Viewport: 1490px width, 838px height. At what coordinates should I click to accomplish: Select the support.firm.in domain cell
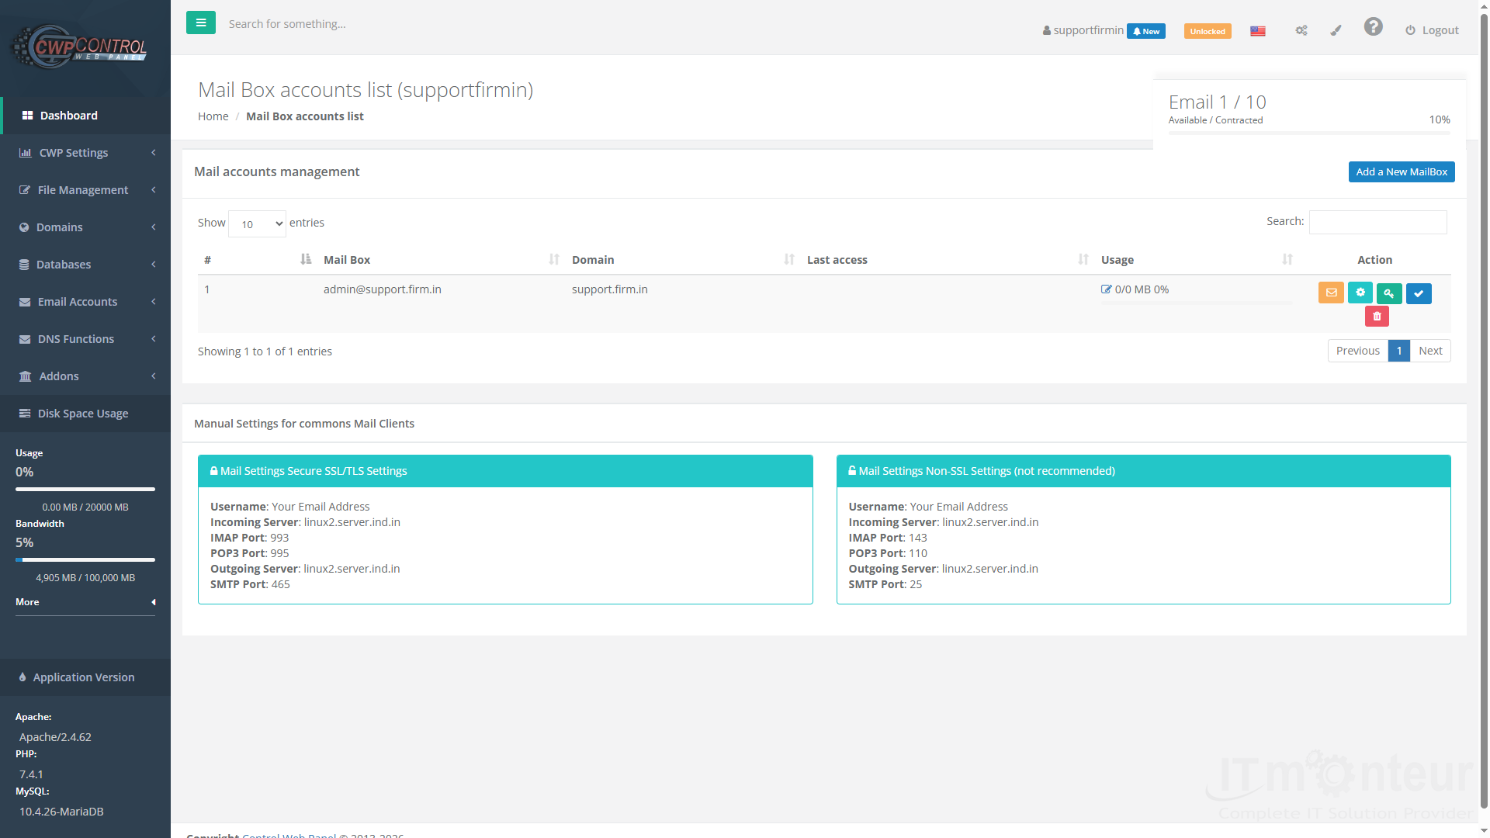[610, 289]
